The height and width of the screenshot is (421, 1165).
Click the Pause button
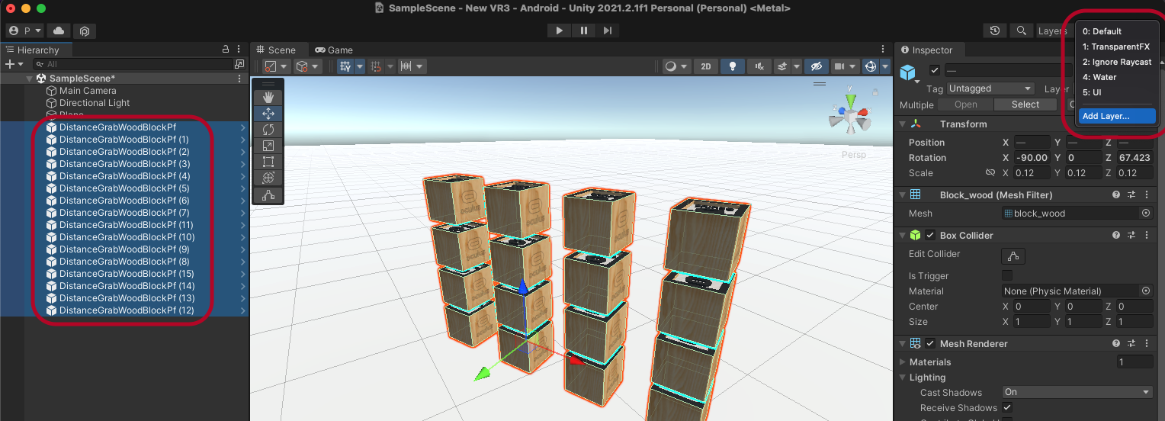coord(584,31)
